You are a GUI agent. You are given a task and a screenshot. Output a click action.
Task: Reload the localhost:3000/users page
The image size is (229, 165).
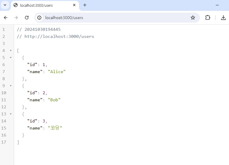[27, 18]
